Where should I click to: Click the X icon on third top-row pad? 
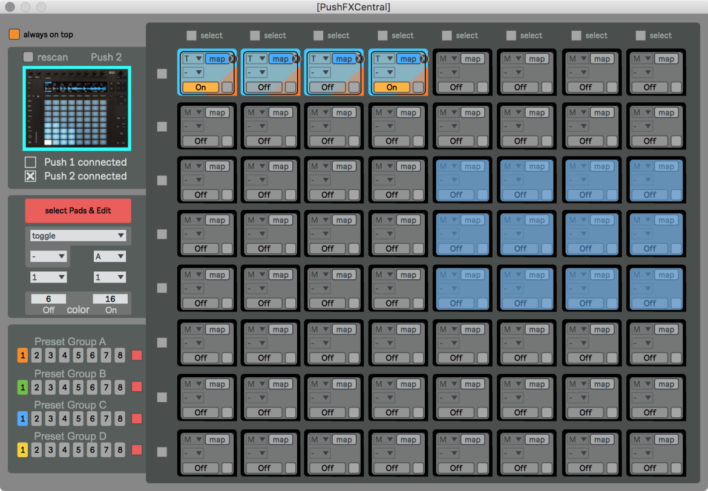point(360,59)
